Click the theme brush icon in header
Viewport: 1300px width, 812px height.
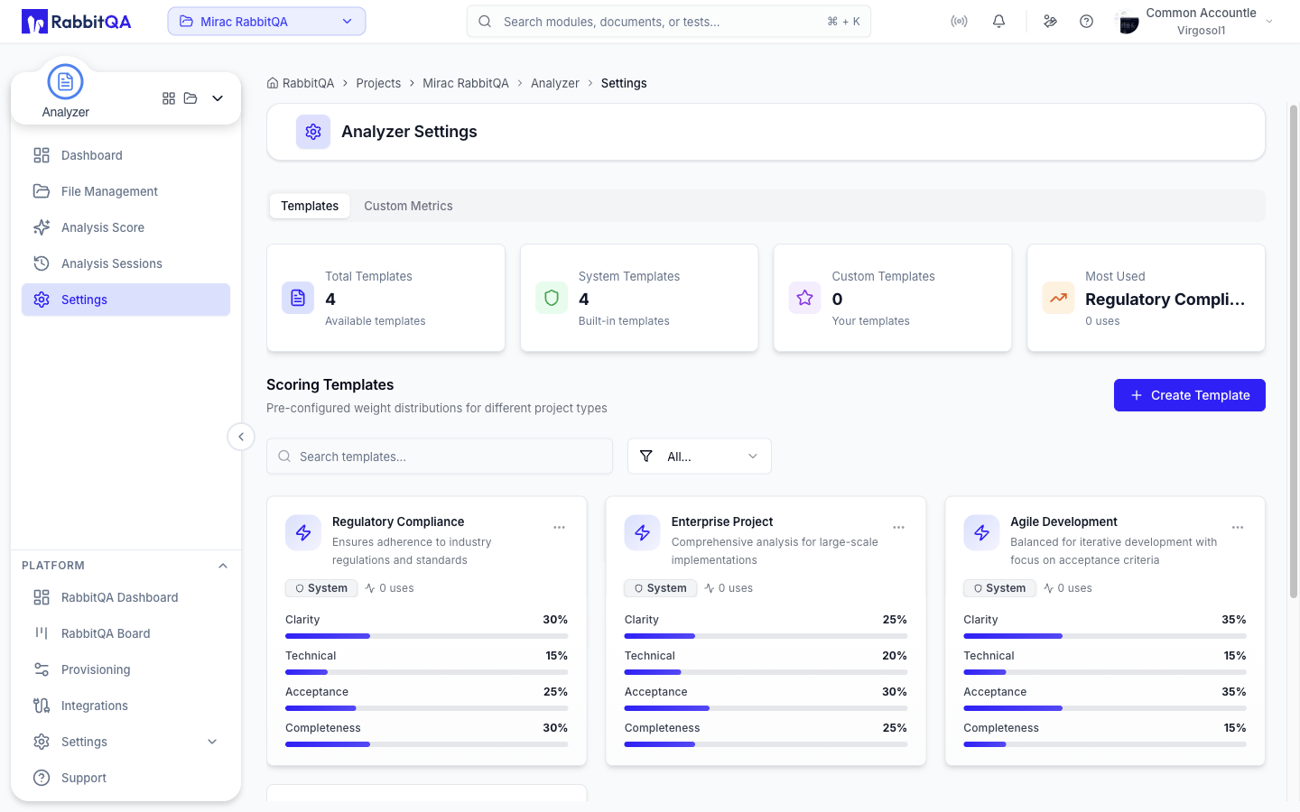point(1050,22)
